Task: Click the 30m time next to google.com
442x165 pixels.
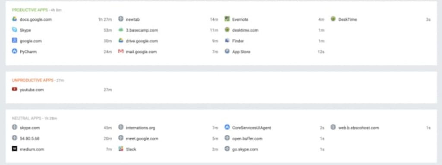Action: [108, 41]
